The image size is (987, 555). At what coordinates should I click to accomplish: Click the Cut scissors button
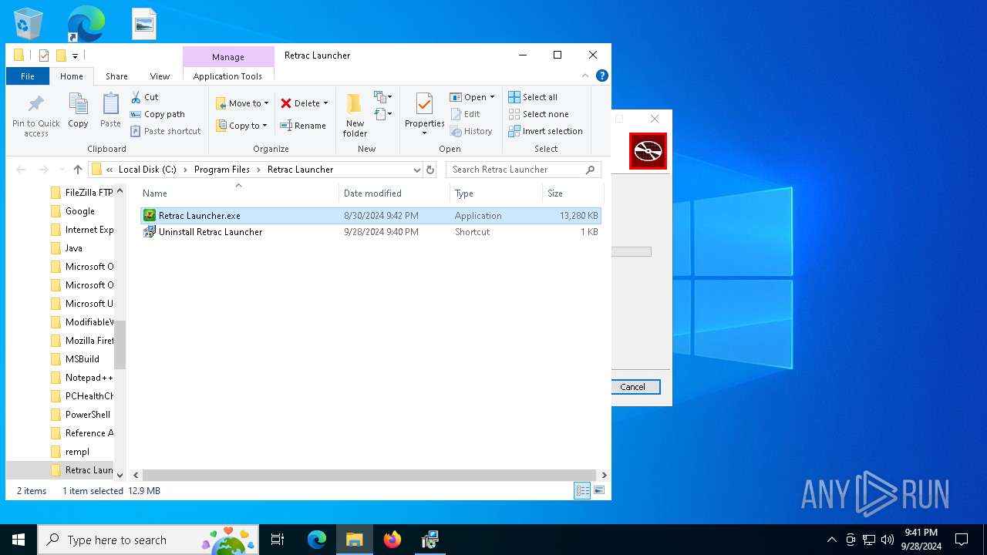pyautogui.click(x=144, y=97)
